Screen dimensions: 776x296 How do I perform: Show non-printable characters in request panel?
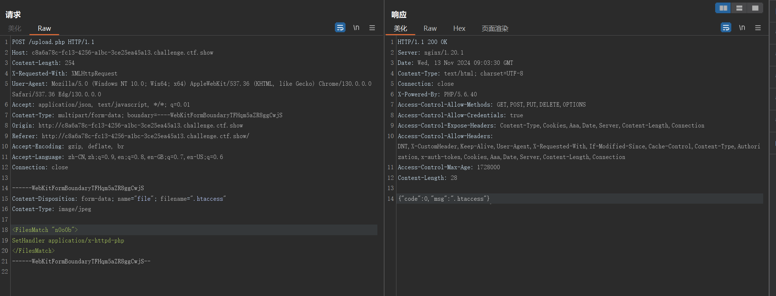[356, 27]
